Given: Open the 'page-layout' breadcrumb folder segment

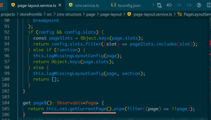Looking at the screenshot, I should pyautogui.click(x=111, y=14).
